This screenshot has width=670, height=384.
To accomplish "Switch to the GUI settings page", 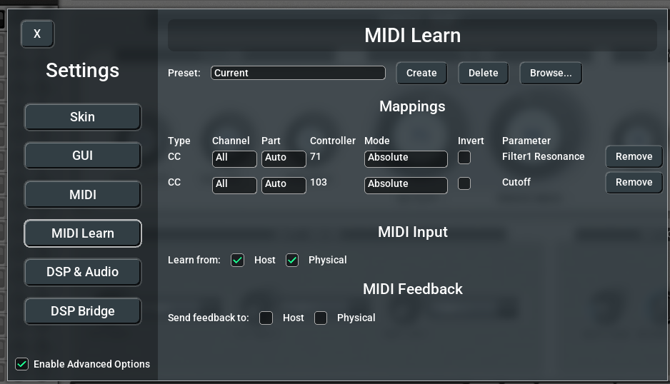I will 82,156.
